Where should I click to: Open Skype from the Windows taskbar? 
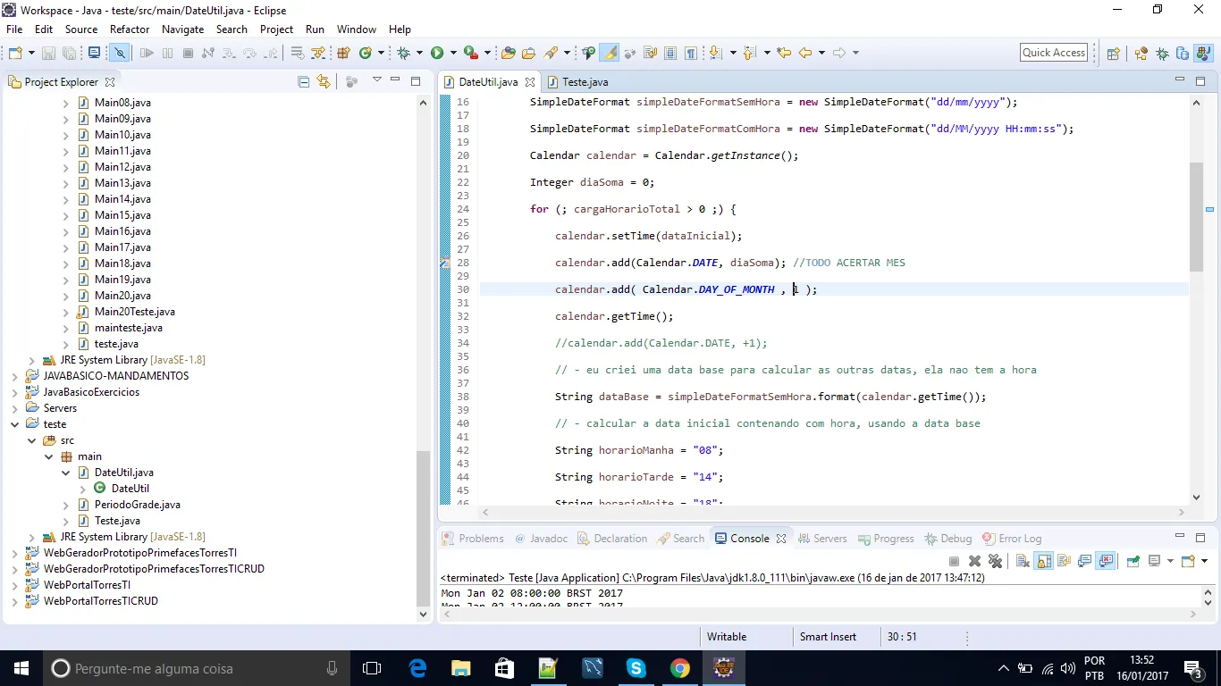636,668
